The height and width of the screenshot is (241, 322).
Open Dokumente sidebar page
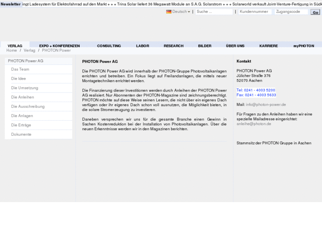tap(42, 134)
